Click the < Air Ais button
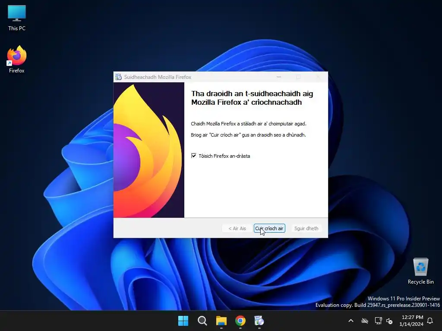The height and width of the screenshot is (331, 442). pos(237,228)
